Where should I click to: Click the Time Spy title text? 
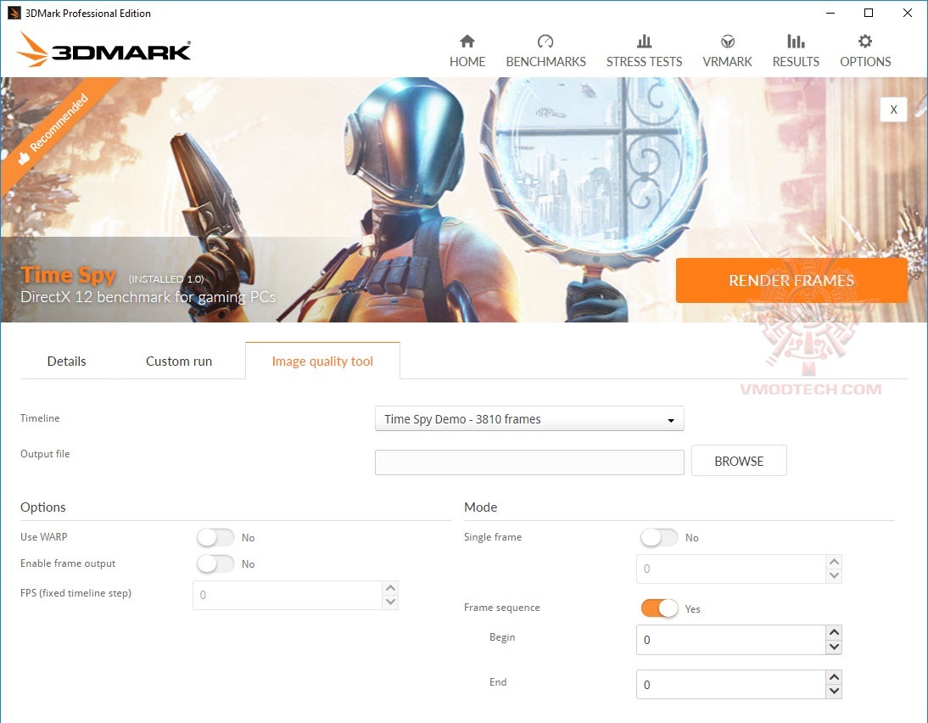coord(69,275)
